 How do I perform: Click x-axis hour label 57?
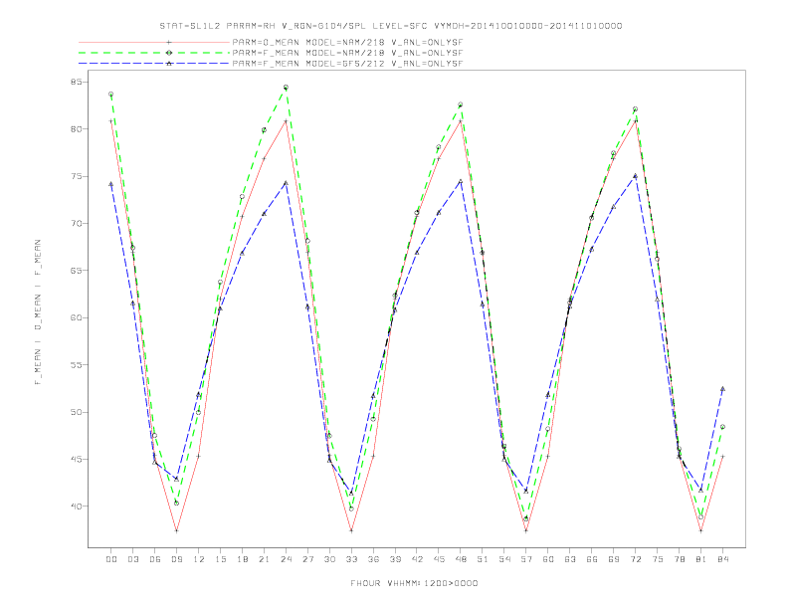(x=526, y=559)
